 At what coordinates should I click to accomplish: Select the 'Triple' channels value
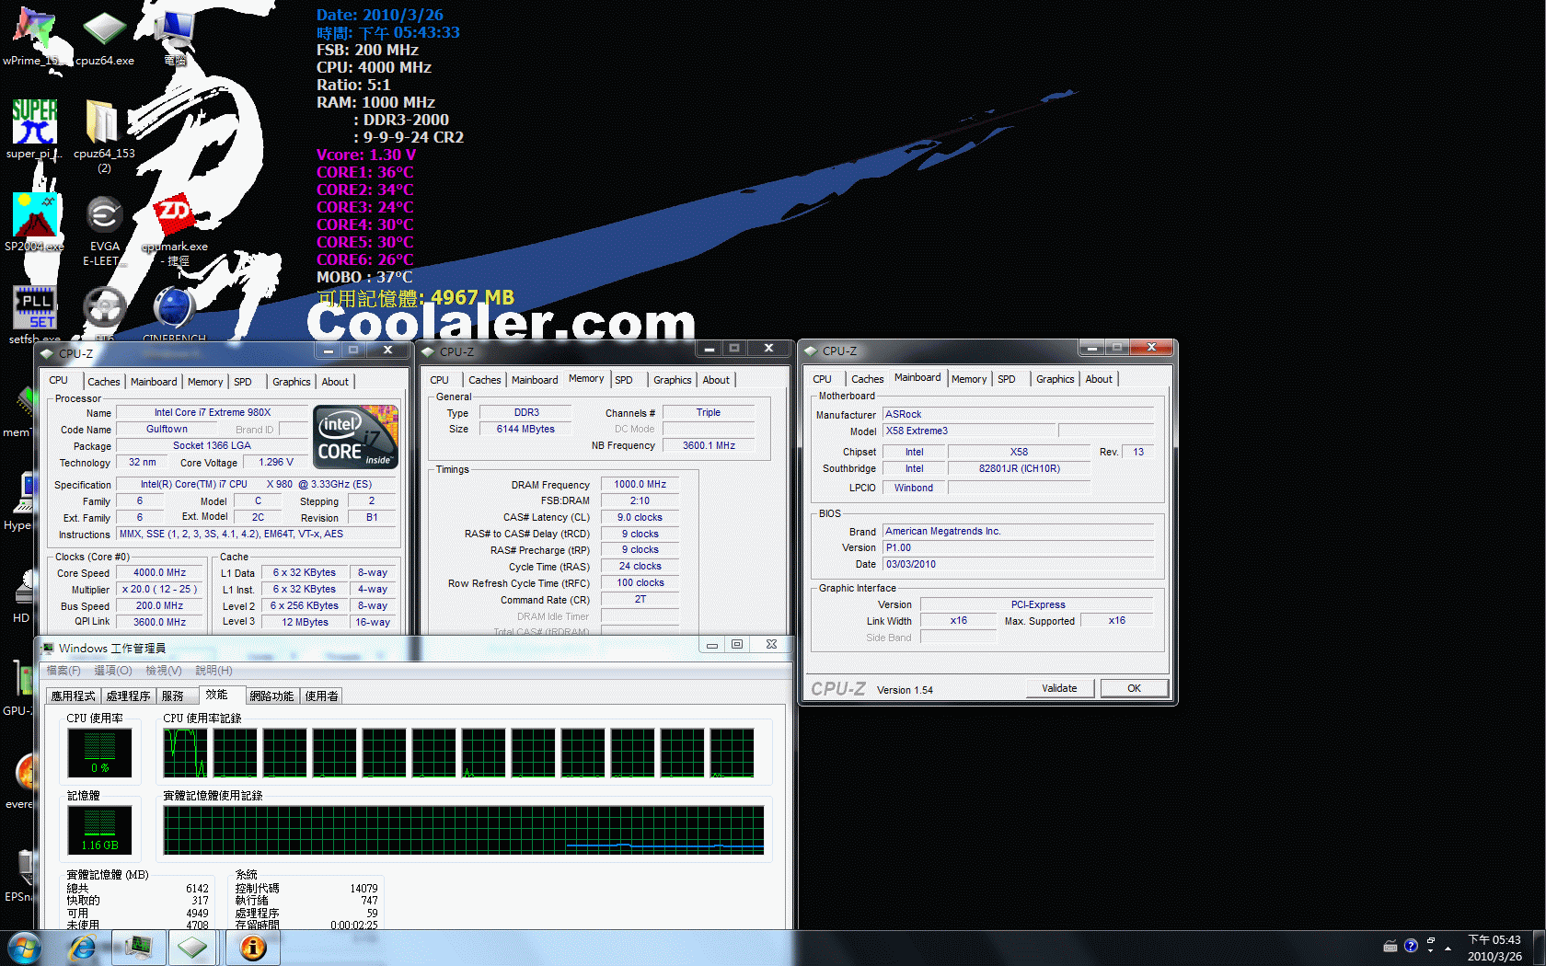[709, 413]
